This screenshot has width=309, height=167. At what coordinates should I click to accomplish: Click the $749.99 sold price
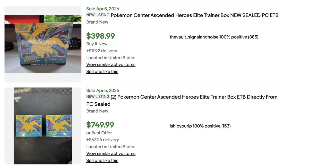[100, 125]
